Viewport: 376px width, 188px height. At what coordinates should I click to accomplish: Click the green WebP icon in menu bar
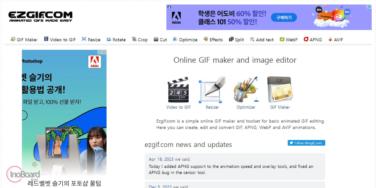(x=282, y=39)
